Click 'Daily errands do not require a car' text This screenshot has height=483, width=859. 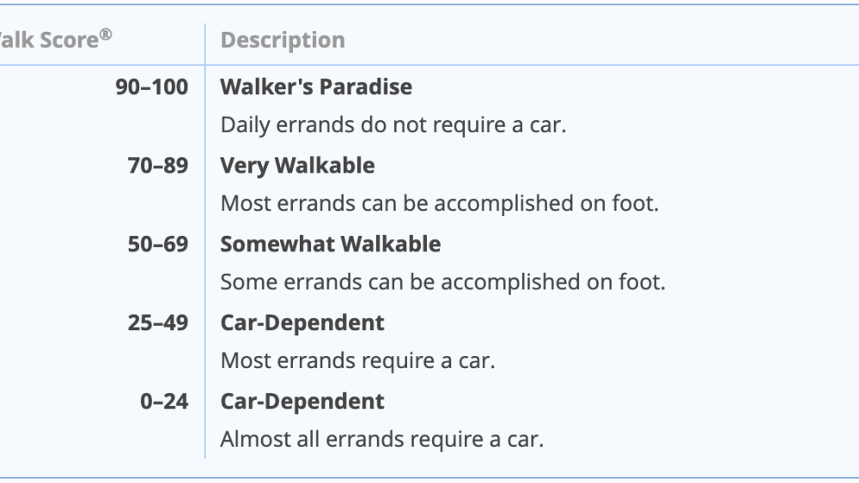[393, 125]
